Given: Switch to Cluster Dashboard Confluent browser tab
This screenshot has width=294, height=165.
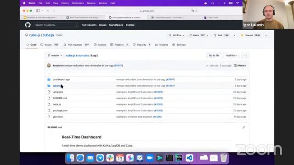Looking at the screenshot, I should coord(168,17).
